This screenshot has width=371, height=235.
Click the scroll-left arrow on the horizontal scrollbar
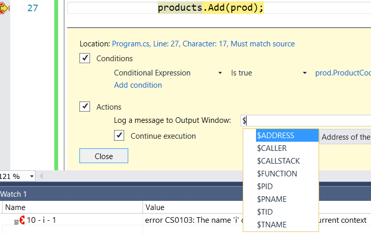pyautogui.click(x=42, y=176)
